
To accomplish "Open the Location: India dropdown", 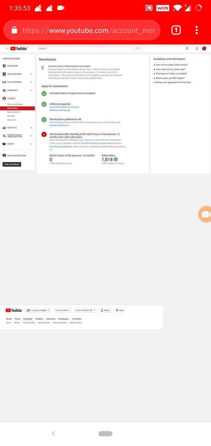I will pos(62,310).
